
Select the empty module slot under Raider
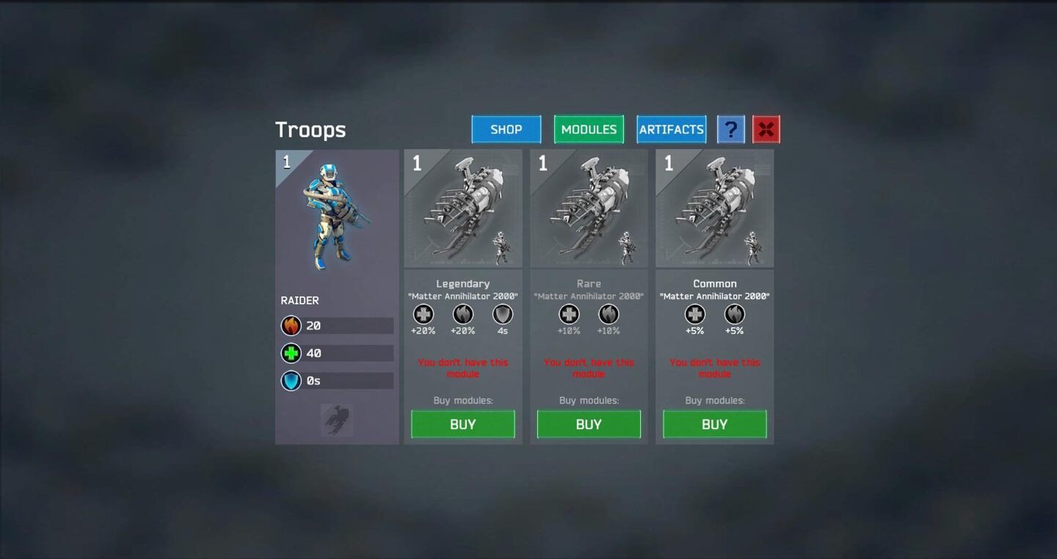[x=337, y=420]
